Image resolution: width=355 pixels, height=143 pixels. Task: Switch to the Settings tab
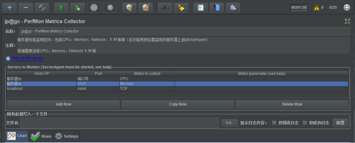pyautogui.click(x=66, y=136)
